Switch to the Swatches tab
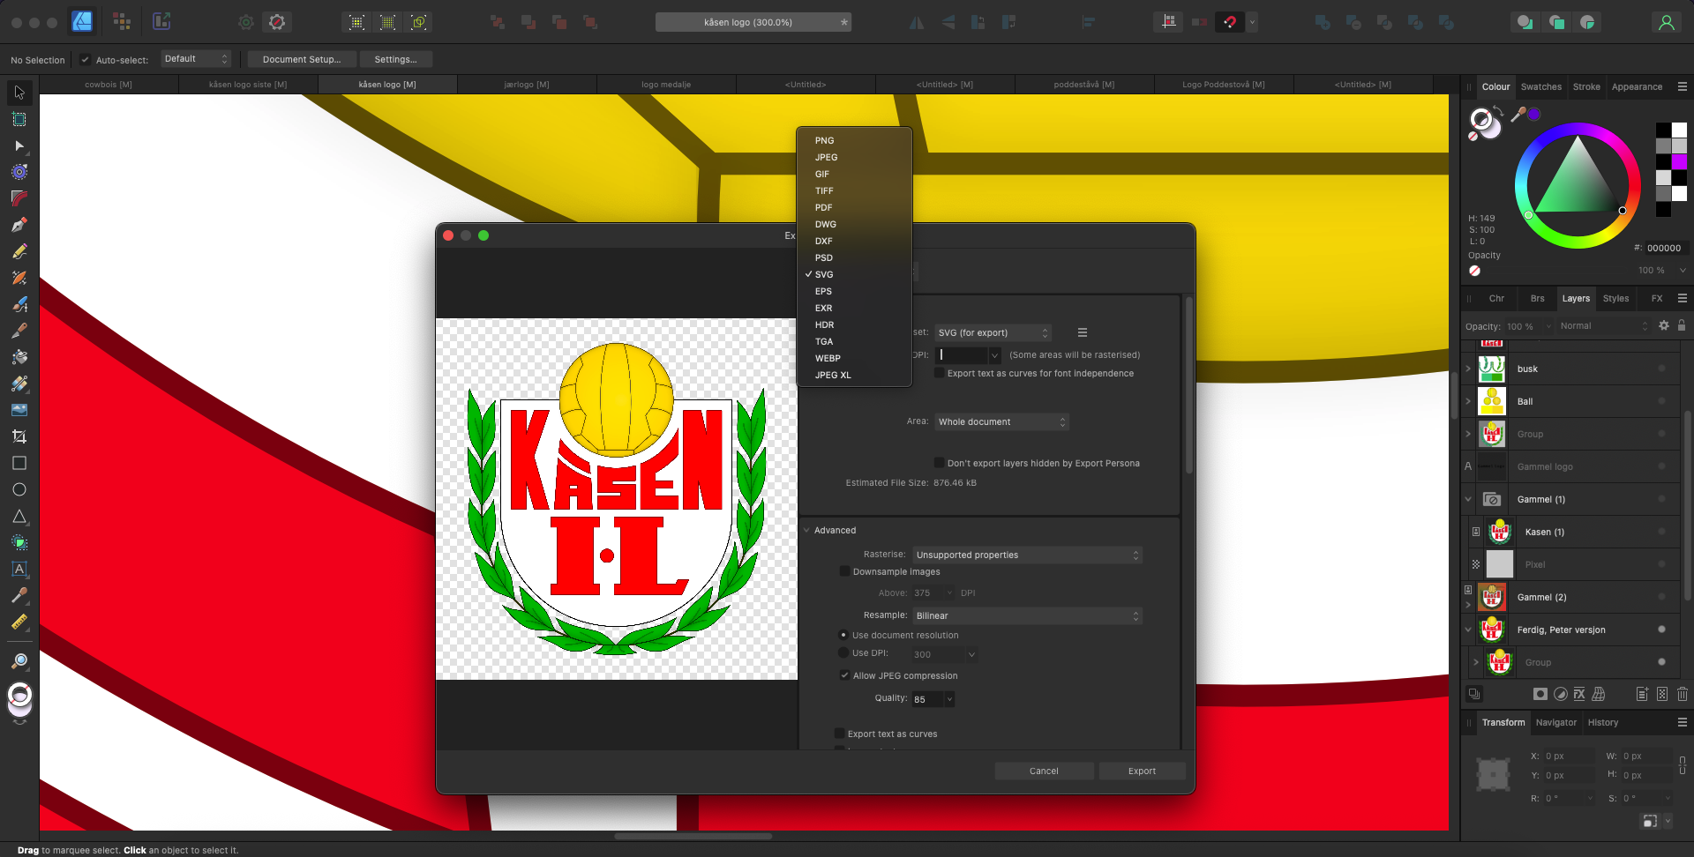This screenshot has height=857, width=1694. (x=1540, y=86)
